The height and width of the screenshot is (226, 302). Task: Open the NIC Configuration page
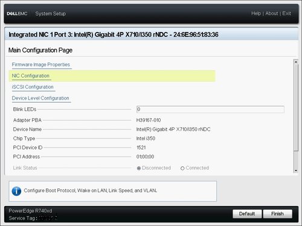pyautogui.click(x=31, y=76)
